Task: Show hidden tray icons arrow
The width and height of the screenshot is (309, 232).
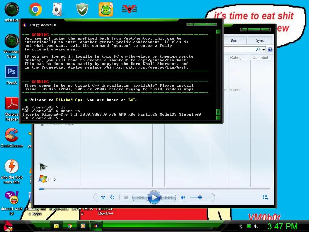Action: pyautogui.click(x=241, y=227)
